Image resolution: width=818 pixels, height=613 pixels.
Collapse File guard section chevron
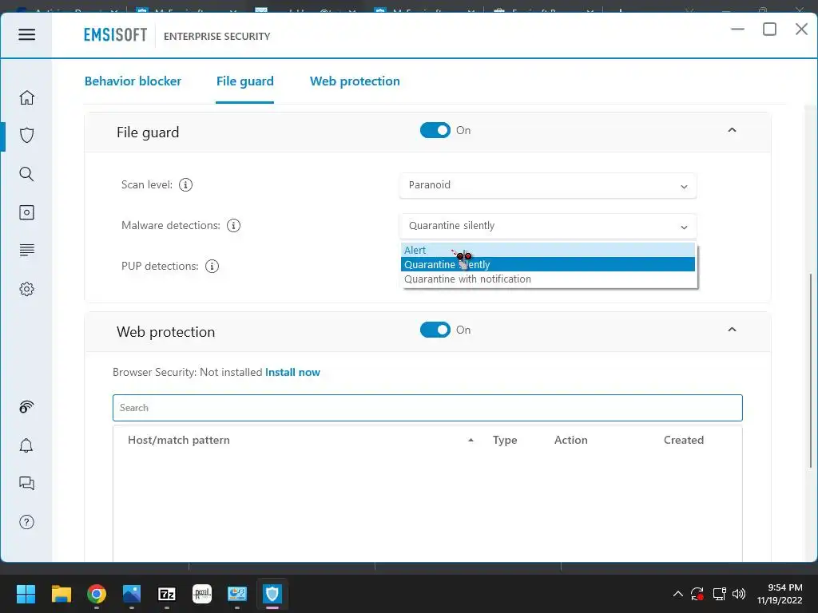click(732, 130)
